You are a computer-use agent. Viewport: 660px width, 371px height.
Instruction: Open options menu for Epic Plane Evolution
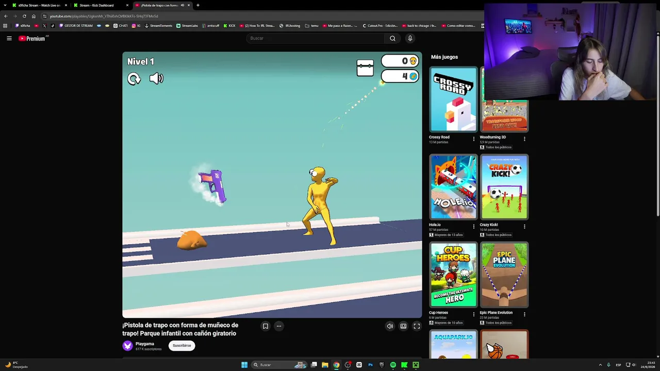click(x=524, y=314)
